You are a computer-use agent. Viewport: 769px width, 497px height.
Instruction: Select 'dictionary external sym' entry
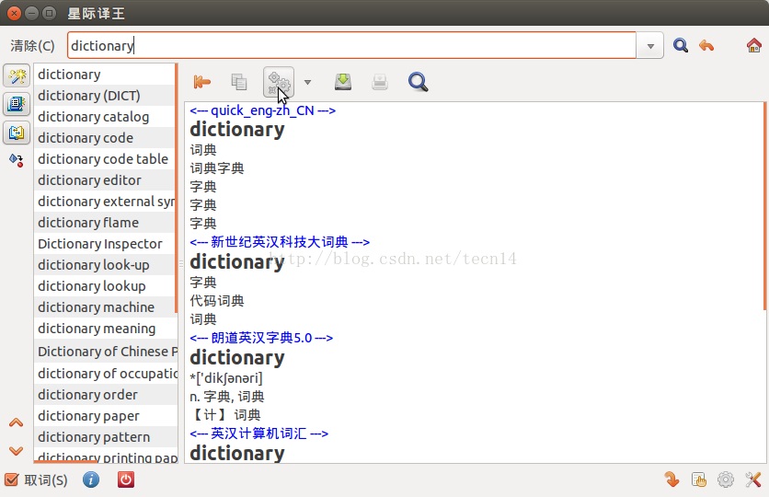tap(104, 202)
